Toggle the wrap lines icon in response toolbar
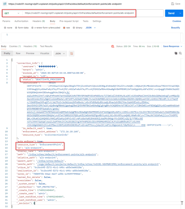185x209 pixels. tap(72, 53)
